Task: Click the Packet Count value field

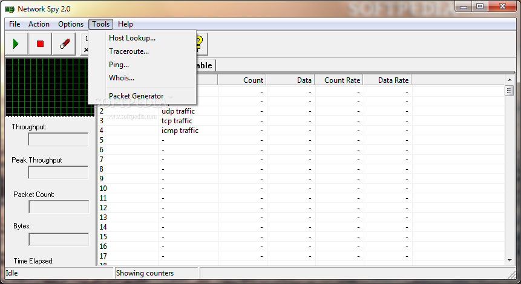Action: (x=59, y=207)
